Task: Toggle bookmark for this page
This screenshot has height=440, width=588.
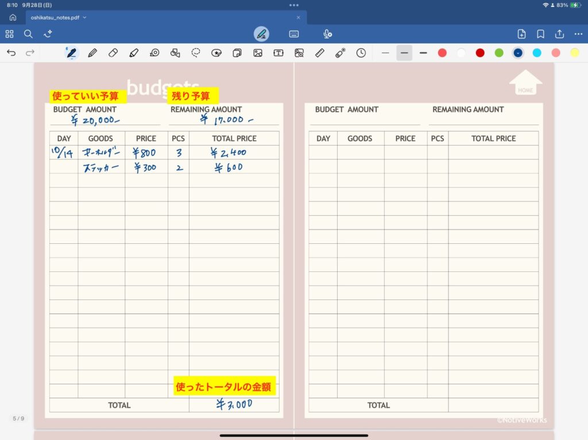Action: [x=540, y=34]
